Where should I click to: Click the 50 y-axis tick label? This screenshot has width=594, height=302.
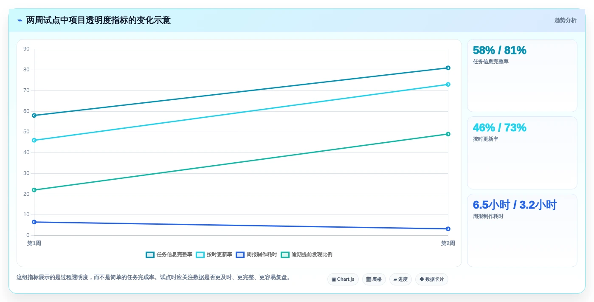click(x=26, y=132)
